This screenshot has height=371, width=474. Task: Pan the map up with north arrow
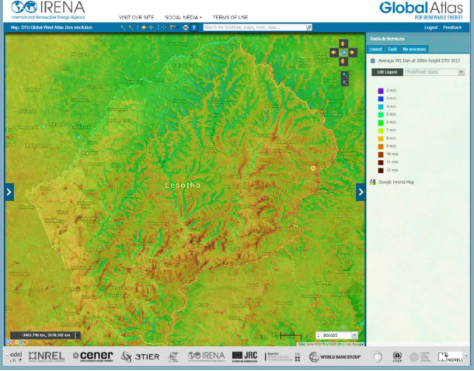tap(344, 44)
